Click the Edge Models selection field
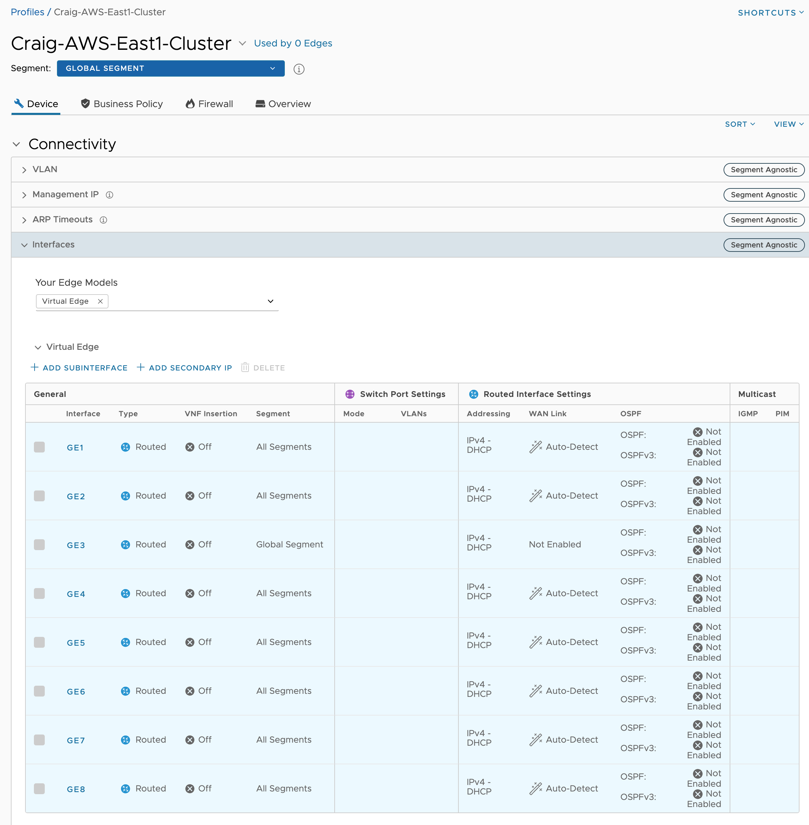The height and width of the screenshot is (825, 809). (x=157, y=302)
